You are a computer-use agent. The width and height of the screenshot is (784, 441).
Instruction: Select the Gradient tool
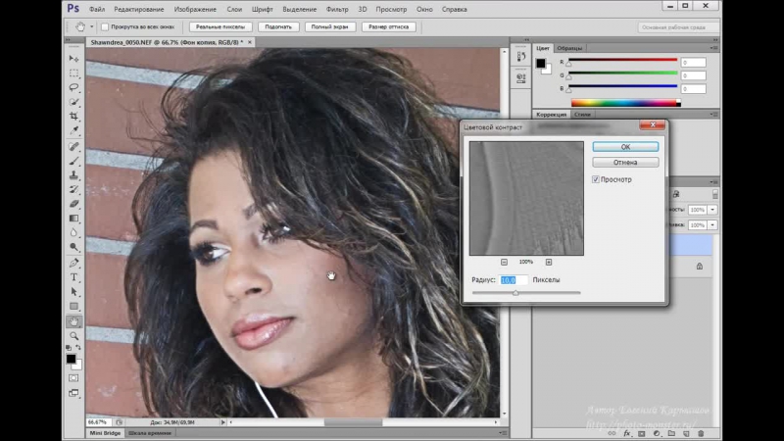(74, 219)
